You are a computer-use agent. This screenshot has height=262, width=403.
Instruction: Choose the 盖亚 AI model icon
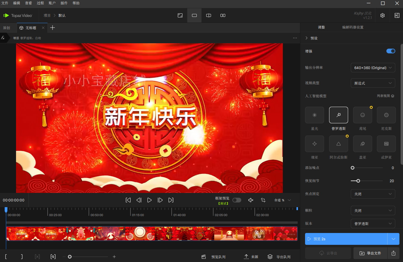[362, 144]
